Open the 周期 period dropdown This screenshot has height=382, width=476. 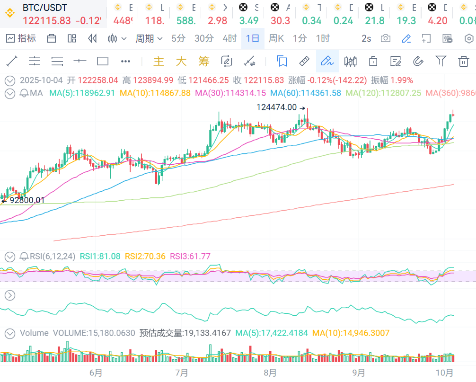pyautogui.click(x=149, y=39)
